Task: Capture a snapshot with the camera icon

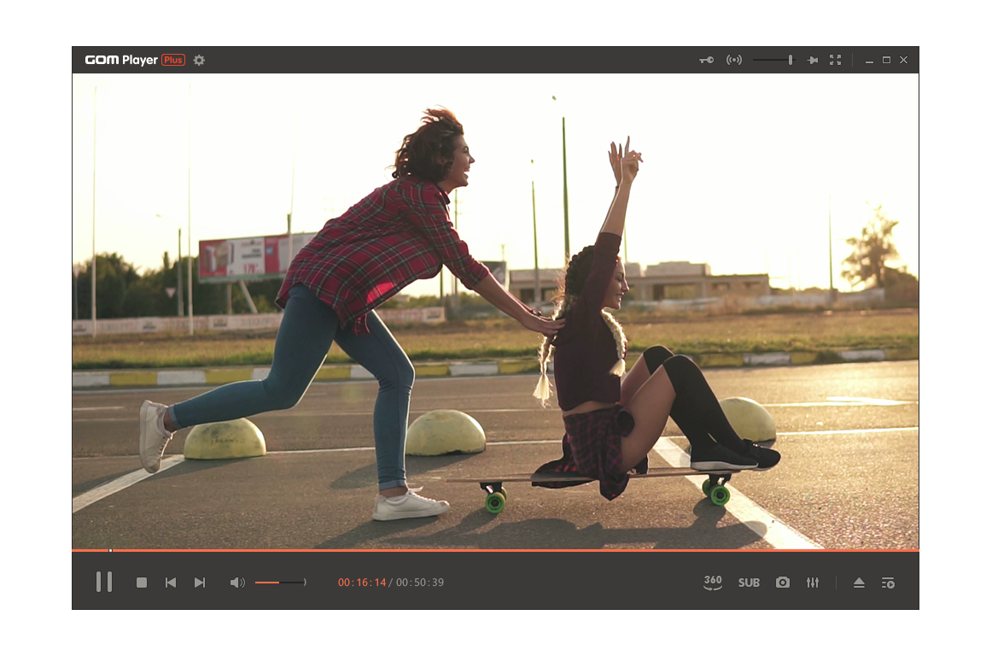Action: click(782, 582)
